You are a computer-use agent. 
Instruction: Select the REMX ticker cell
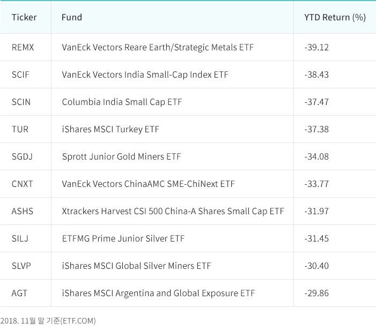tap(23, 47)
